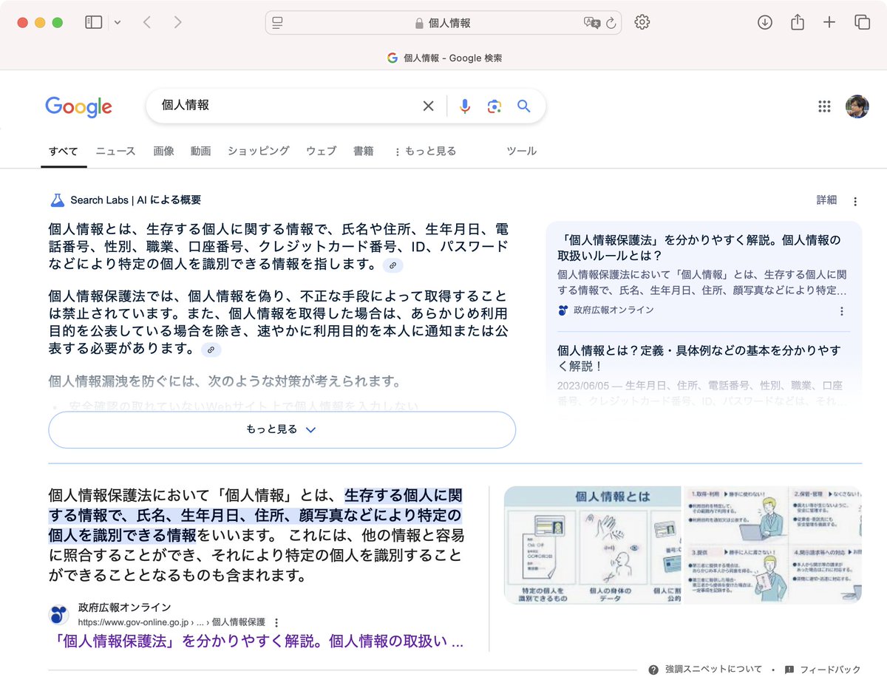
Task: Open the Share menu in Safari
Action: tap(797, 22)
